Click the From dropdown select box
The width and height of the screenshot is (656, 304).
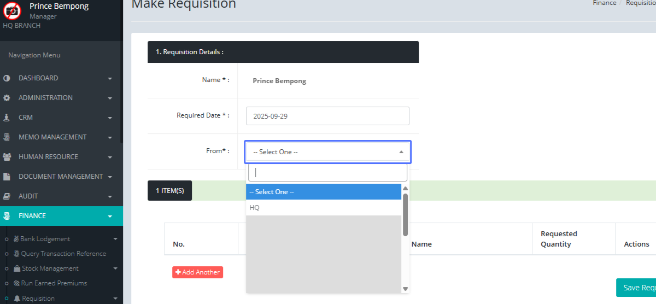pyautogui.click(x=327, y=152)
